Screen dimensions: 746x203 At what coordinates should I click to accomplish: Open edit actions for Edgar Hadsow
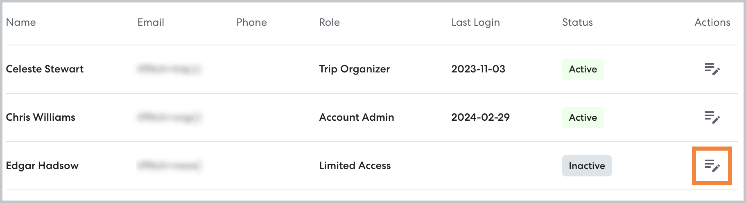(x=712, y=165)
